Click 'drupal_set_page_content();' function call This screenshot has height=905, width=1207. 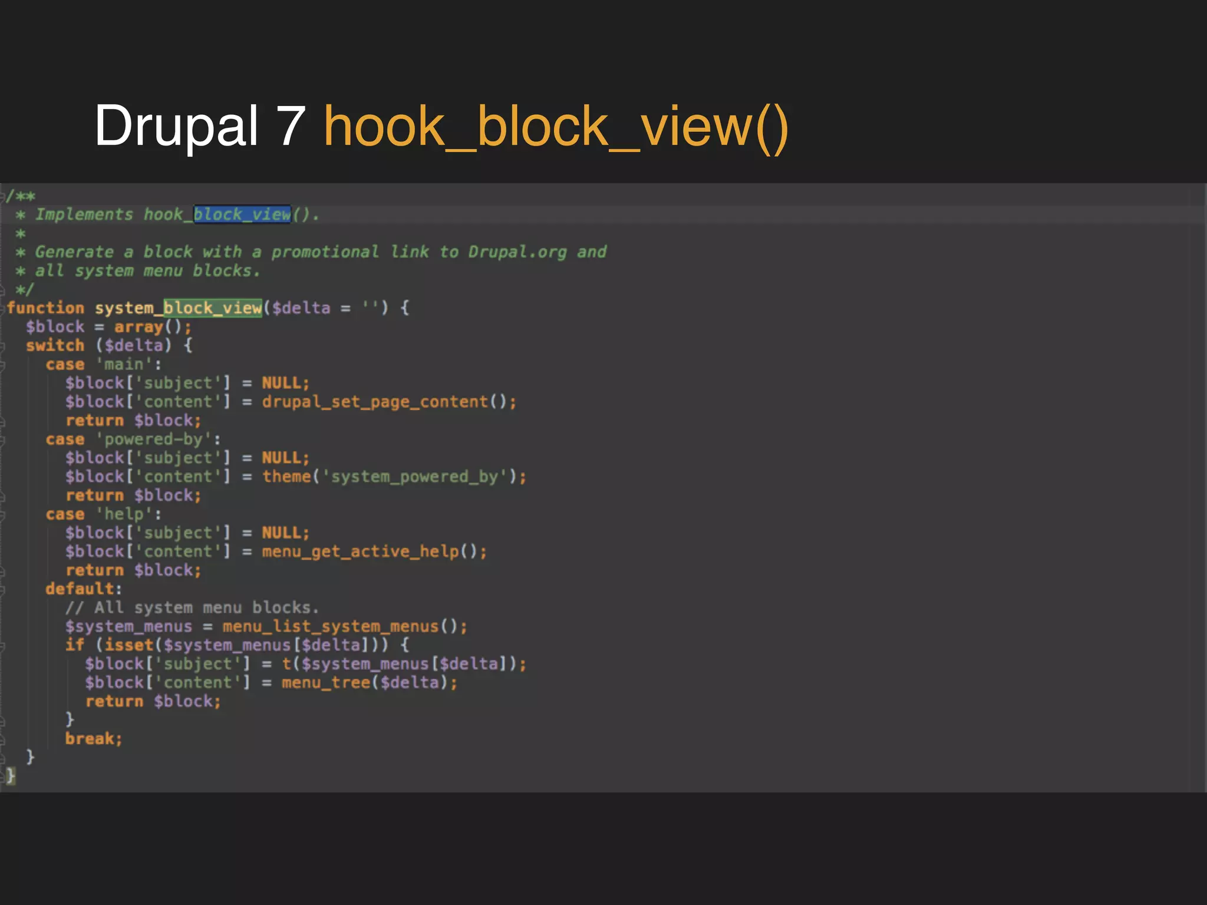click(x=389, y=402)
